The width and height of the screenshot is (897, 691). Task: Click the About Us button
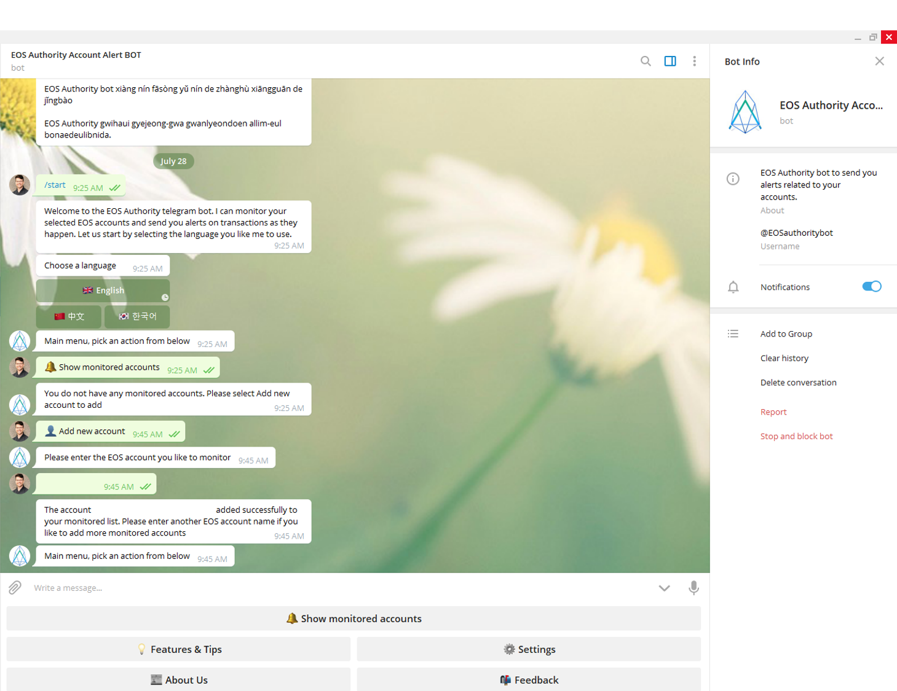(x=178, y=679)
